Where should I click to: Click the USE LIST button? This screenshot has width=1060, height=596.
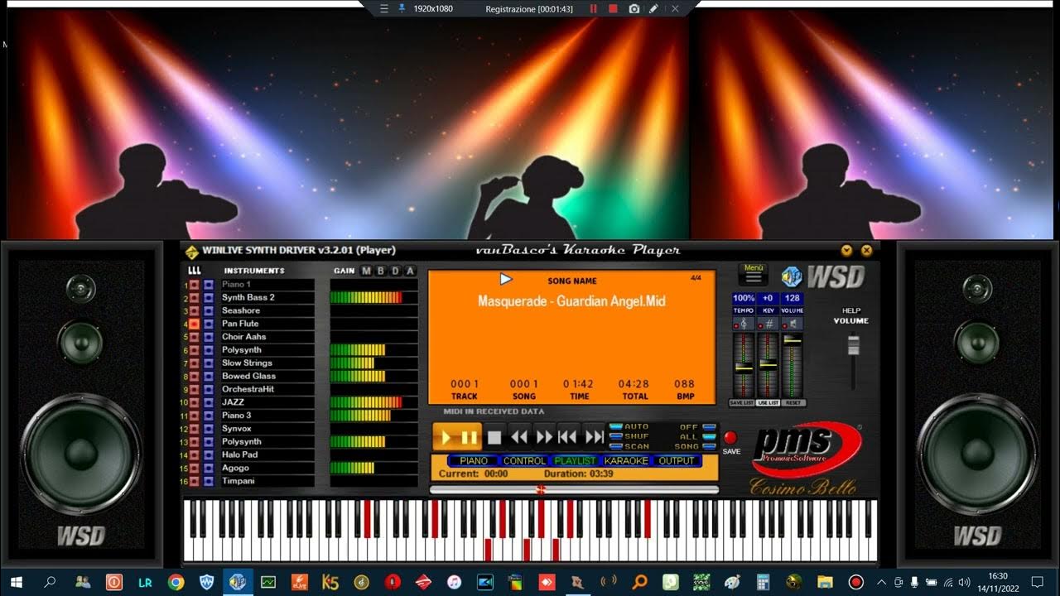(768, 403)
